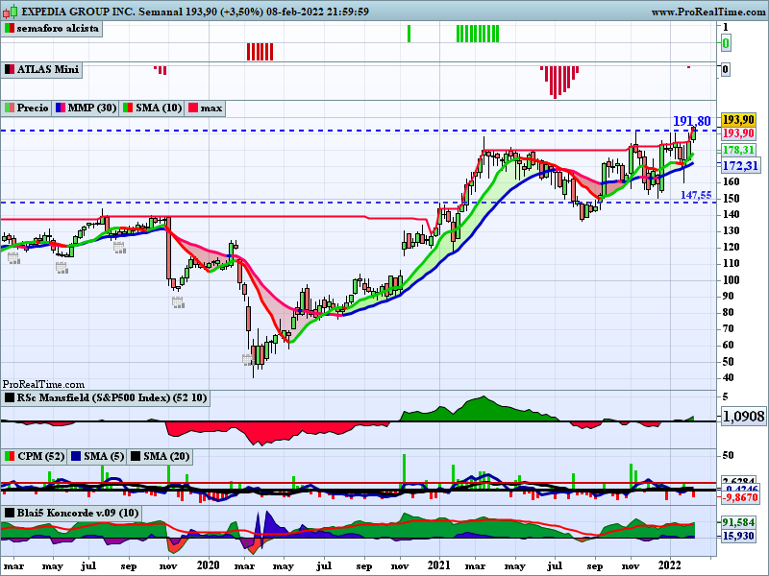Select the max series label

tap(205, 108)
